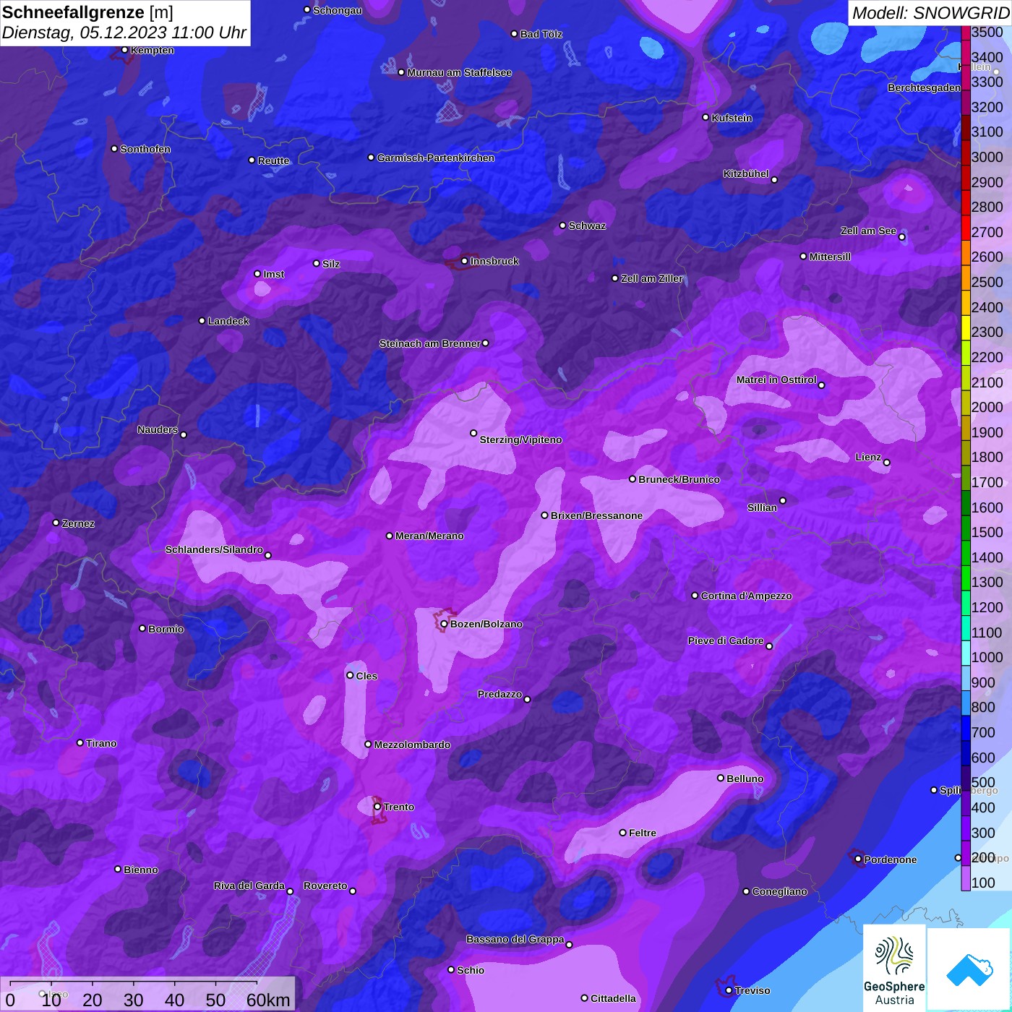
Task: Click the 2700 red legend color band
Action: pyautogui.click(x=965, y=228)
